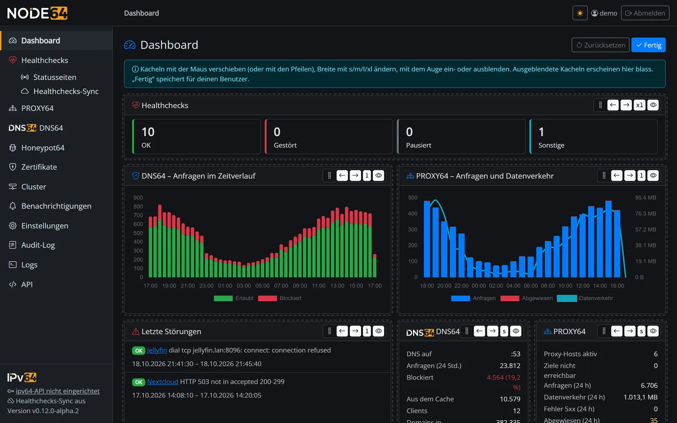Image resolution: width=677 pixels, height=423 pixels.
Task: Hide DNS64 Anfragen im Zeitverlauf tile
Action: pyautogui.click(x=379, y=176)
